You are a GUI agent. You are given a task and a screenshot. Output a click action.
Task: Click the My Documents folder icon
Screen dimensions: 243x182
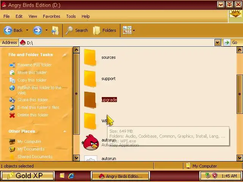coord(12,149)
